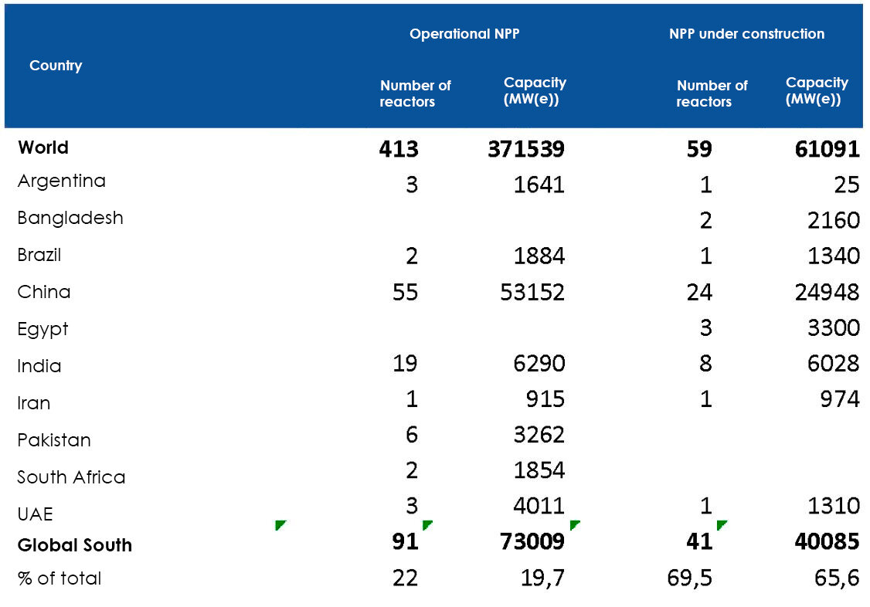Select the World row label
Screen dimensions: 870x607
pyautogui.click(x=43, y=148)
